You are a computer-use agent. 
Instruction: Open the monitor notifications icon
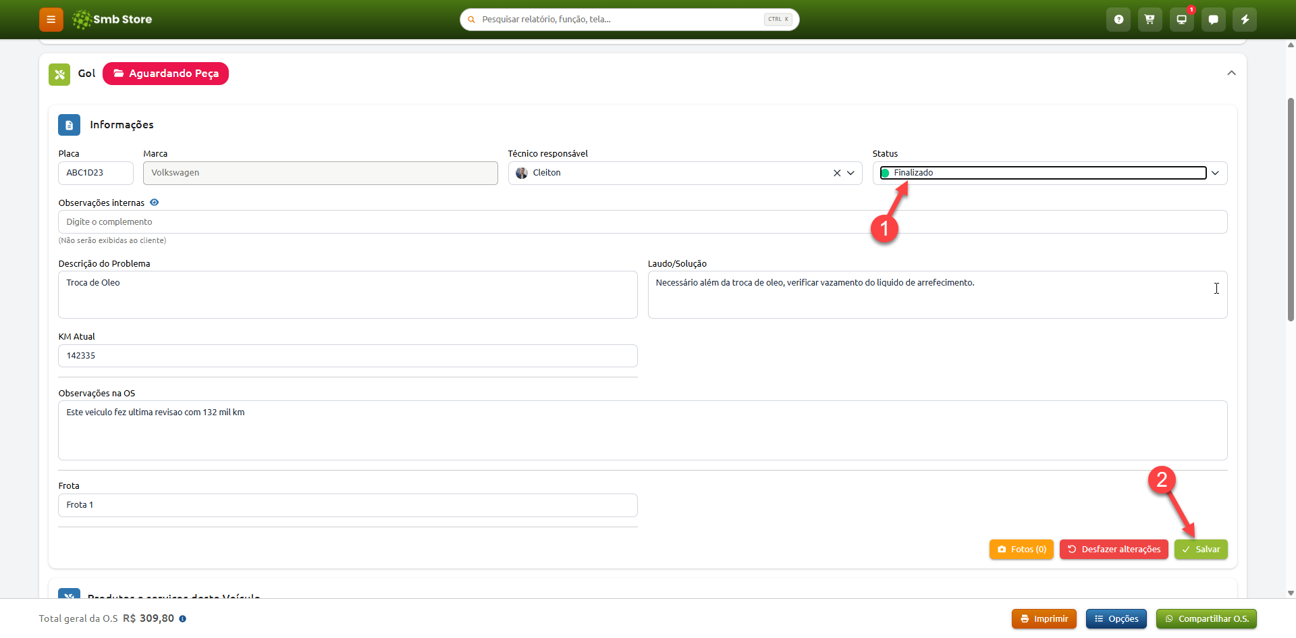[x=1181, y=20]
